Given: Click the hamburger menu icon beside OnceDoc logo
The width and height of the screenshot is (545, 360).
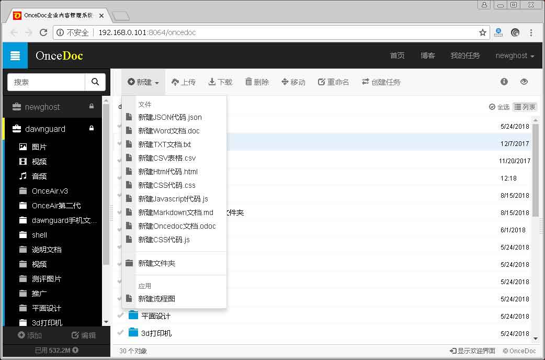Looking at the screenshot, I should tap(15, 55).
